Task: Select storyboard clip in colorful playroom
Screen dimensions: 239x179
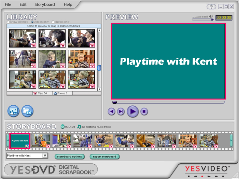Action: tap(62, 141)
